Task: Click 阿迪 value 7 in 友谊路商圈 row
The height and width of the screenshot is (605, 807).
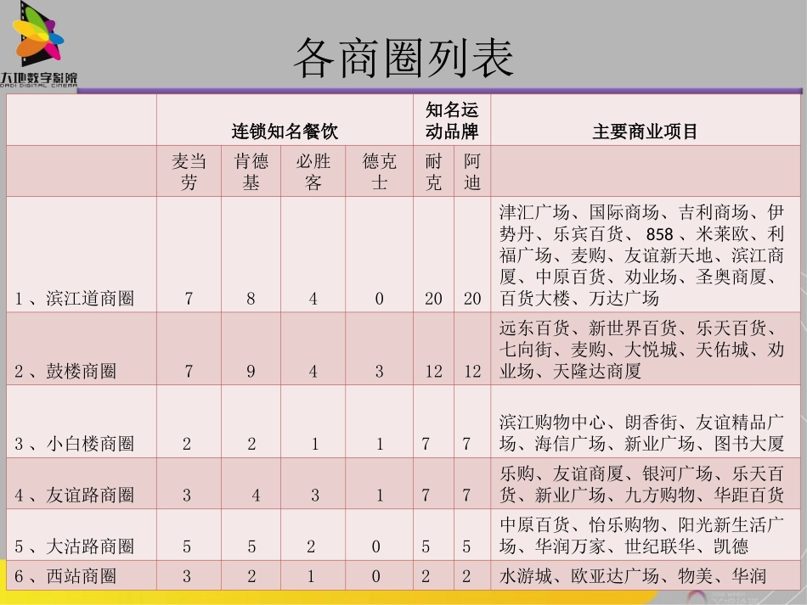Action: point(466,495)
